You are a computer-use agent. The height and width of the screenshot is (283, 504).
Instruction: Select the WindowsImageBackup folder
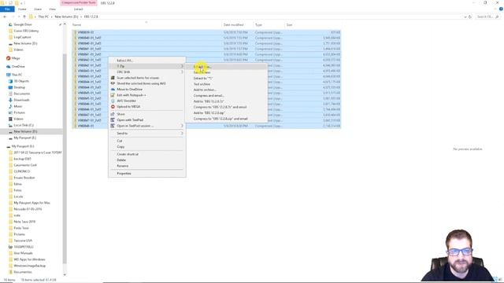pos(30,266)
